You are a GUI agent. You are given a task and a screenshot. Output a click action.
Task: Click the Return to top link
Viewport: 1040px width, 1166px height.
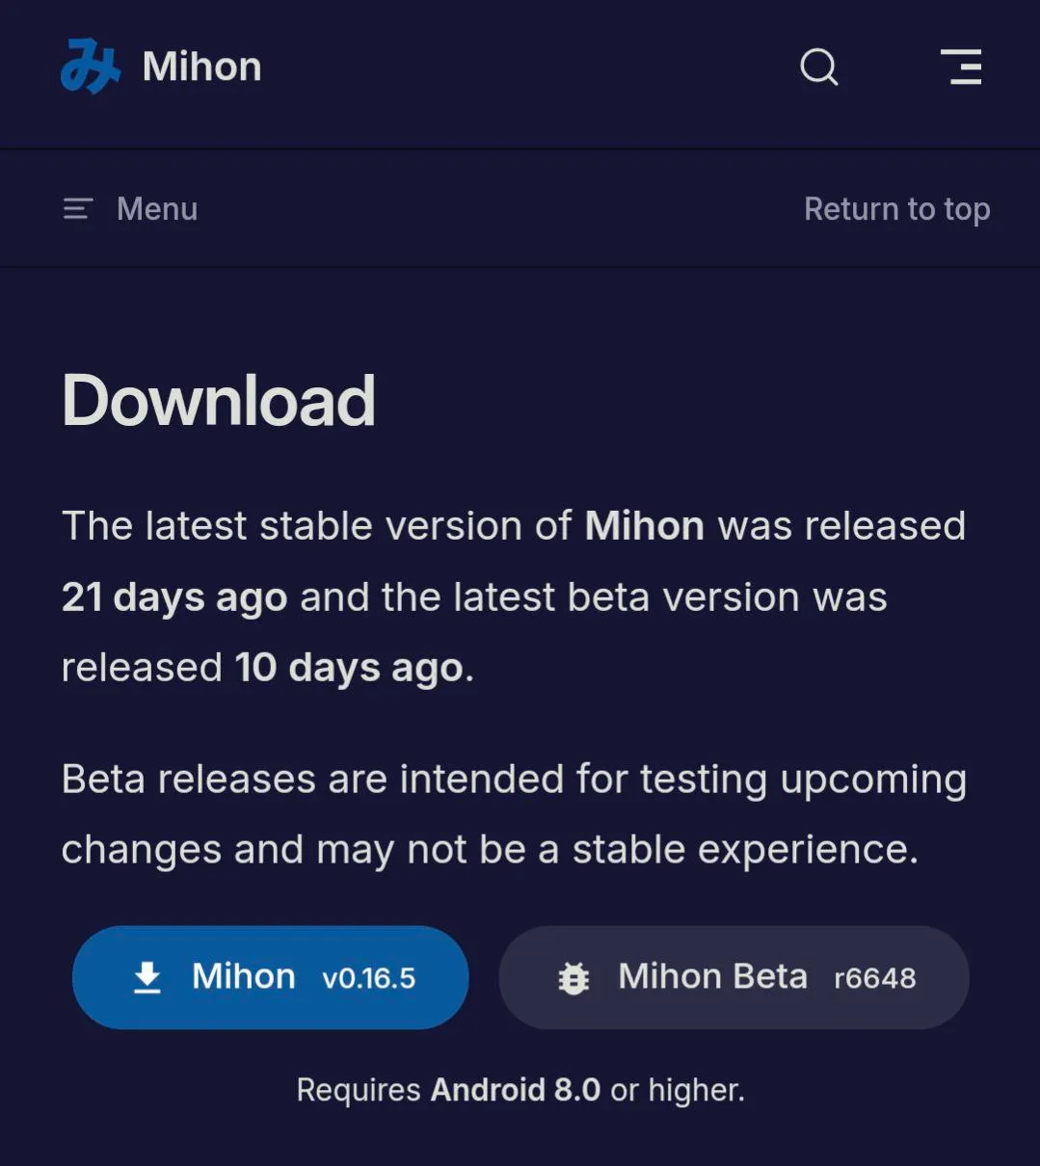point(896,208)
